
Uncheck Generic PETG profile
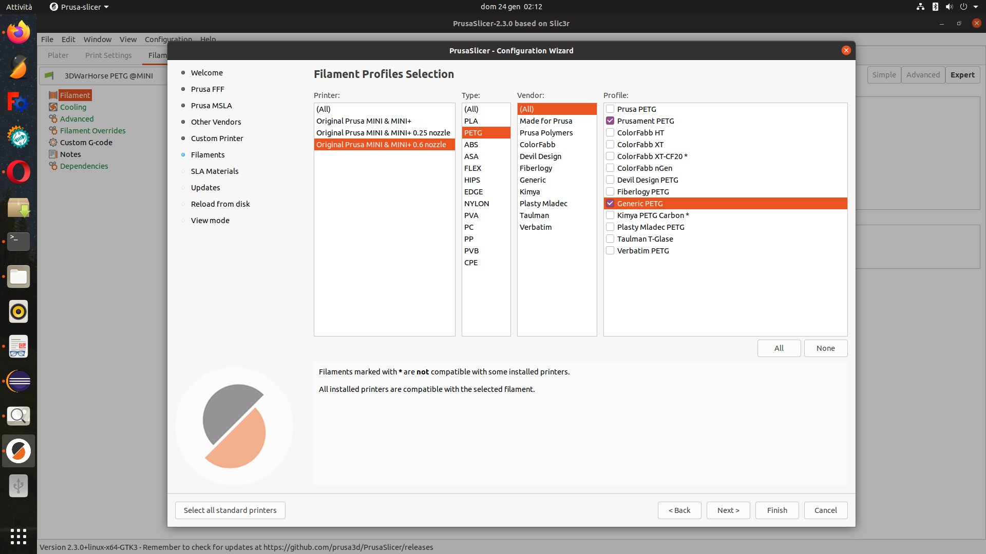click(x=610, y=203)
